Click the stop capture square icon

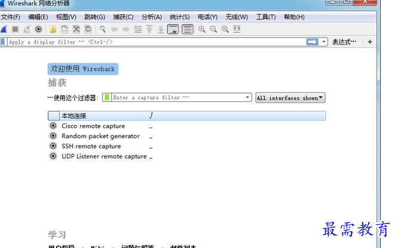point(15,29)
